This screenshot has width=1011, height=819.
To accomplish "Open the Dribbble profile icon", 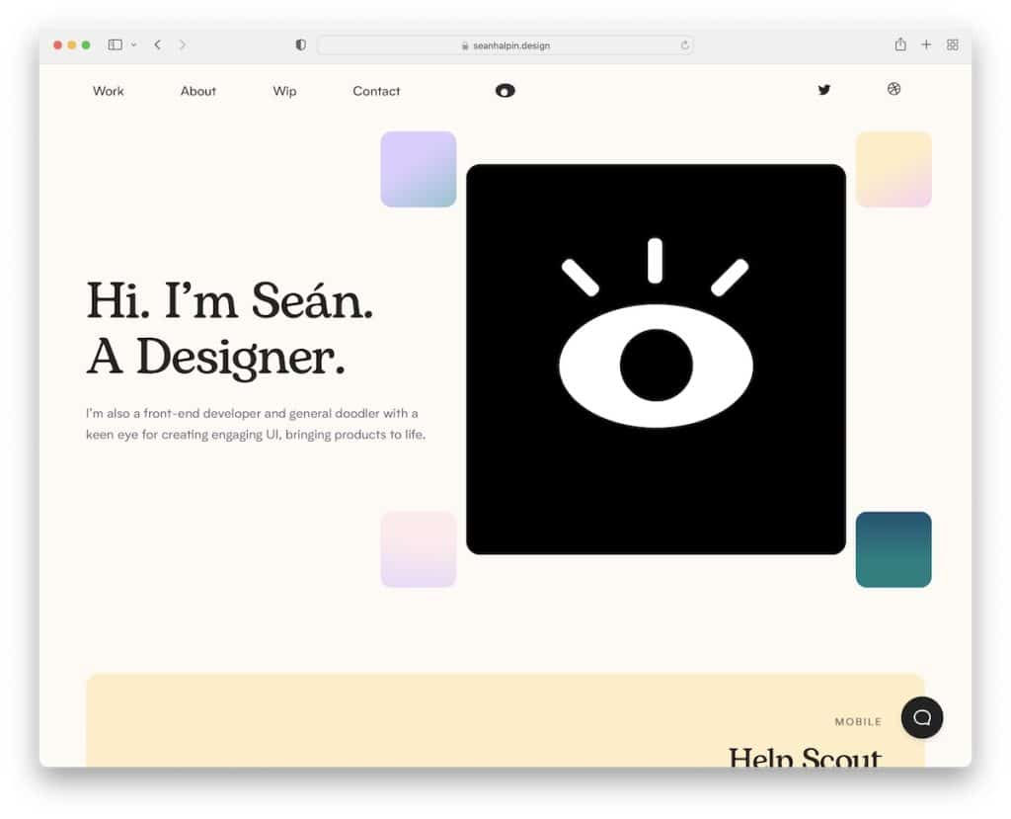I will coord(894,89).
